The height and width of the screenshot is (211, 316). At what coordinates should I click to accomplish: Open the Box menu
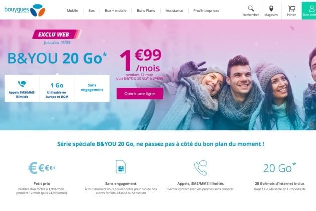[x=91, y=10]
